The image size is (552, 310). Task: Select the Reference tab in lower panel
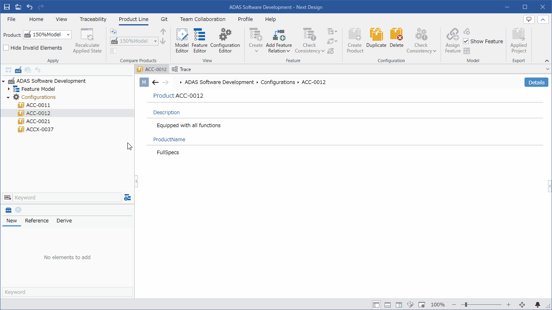coord(37,221)
